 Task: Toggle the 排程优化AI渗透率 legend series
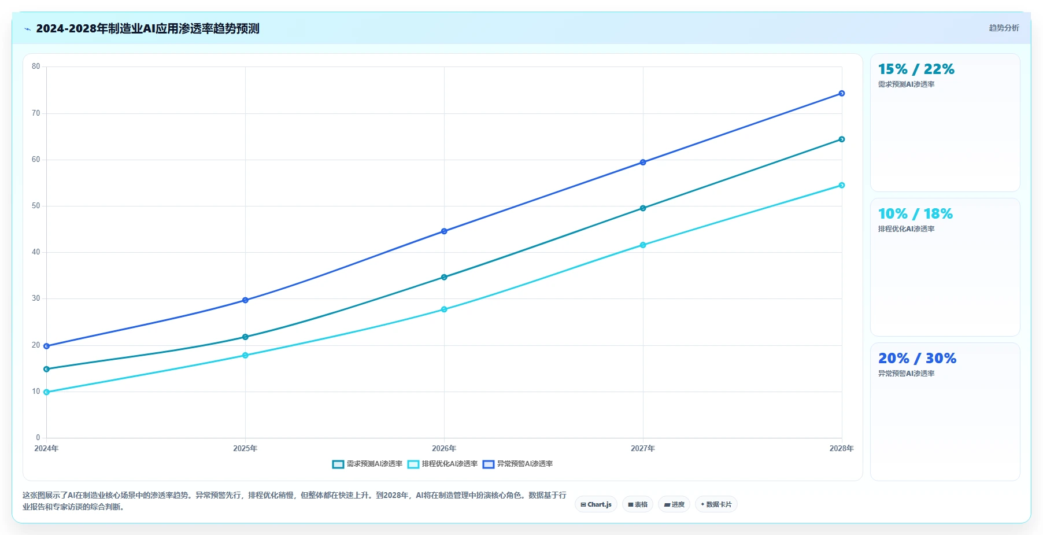pyautogui.click(x=442, y=464)
